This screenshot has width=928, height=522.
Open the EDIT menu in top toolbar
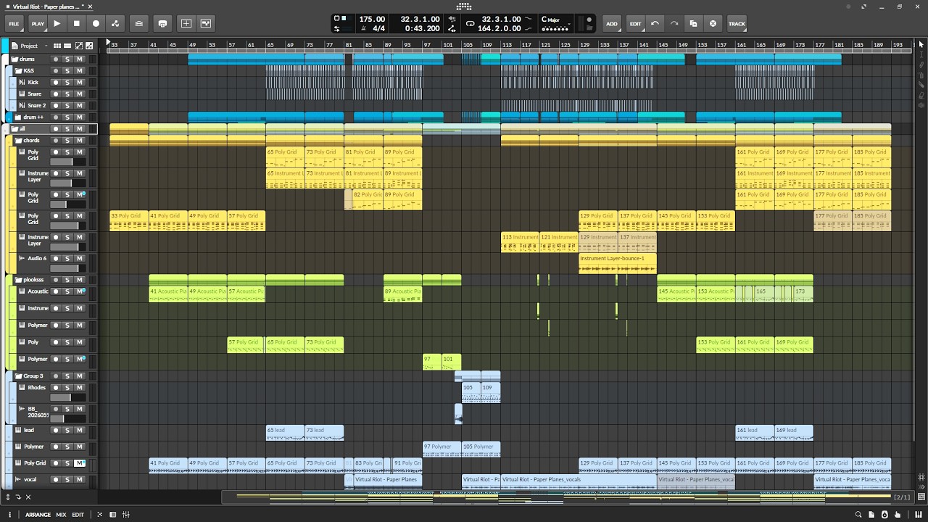635,23
